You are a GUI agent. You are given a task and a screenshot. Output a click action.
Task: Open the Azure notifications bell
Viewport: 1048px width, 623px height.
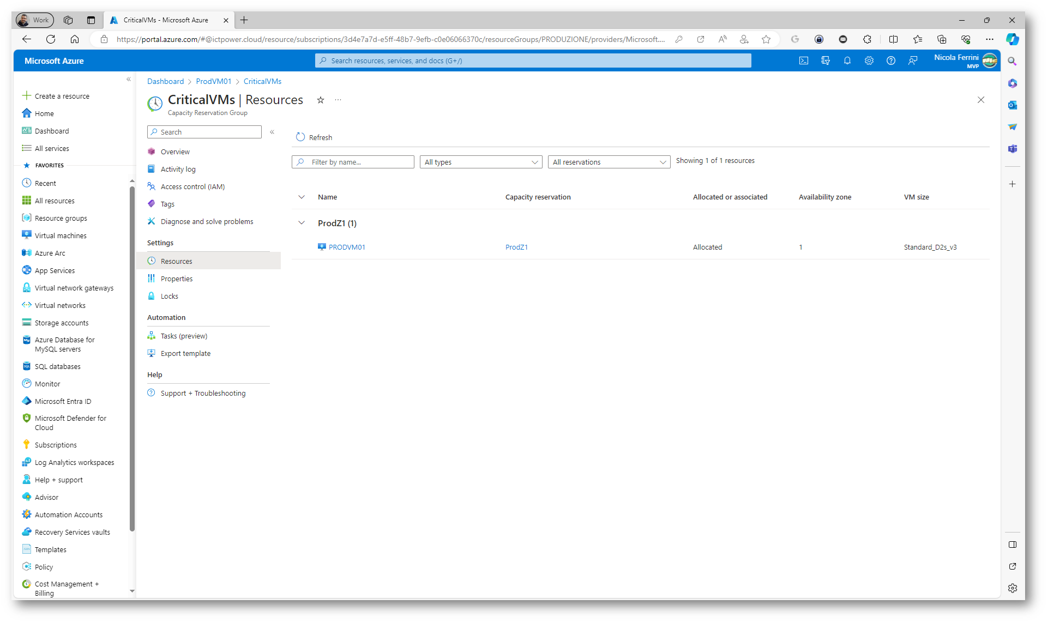point(847,61)
